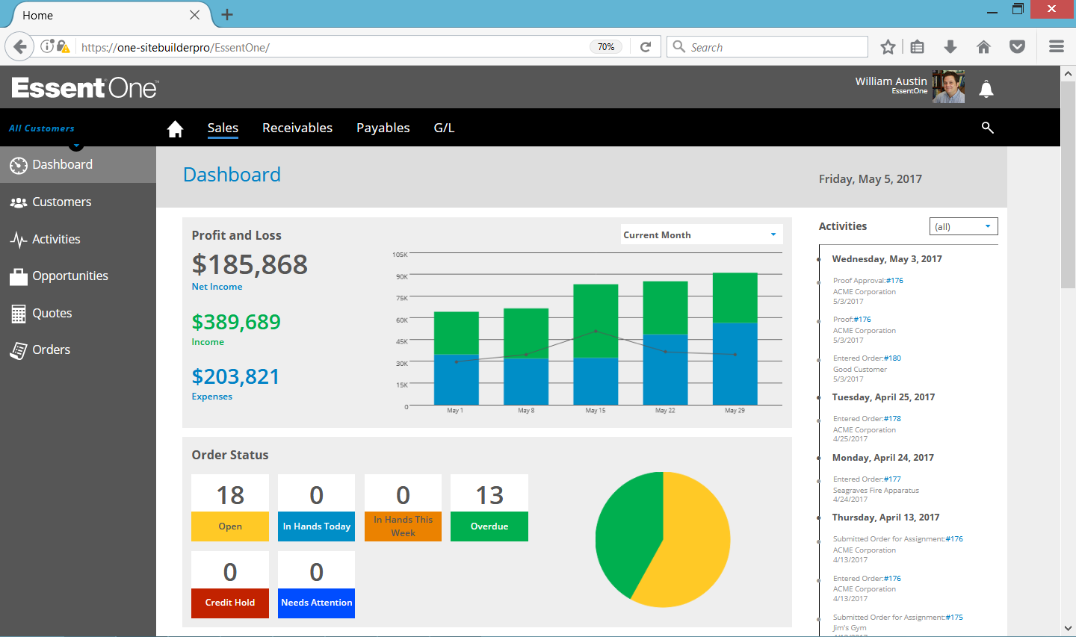The image size is (1076, 637).
Task: Click the Quotes calculator icon
Action: [x=19, y=314]
